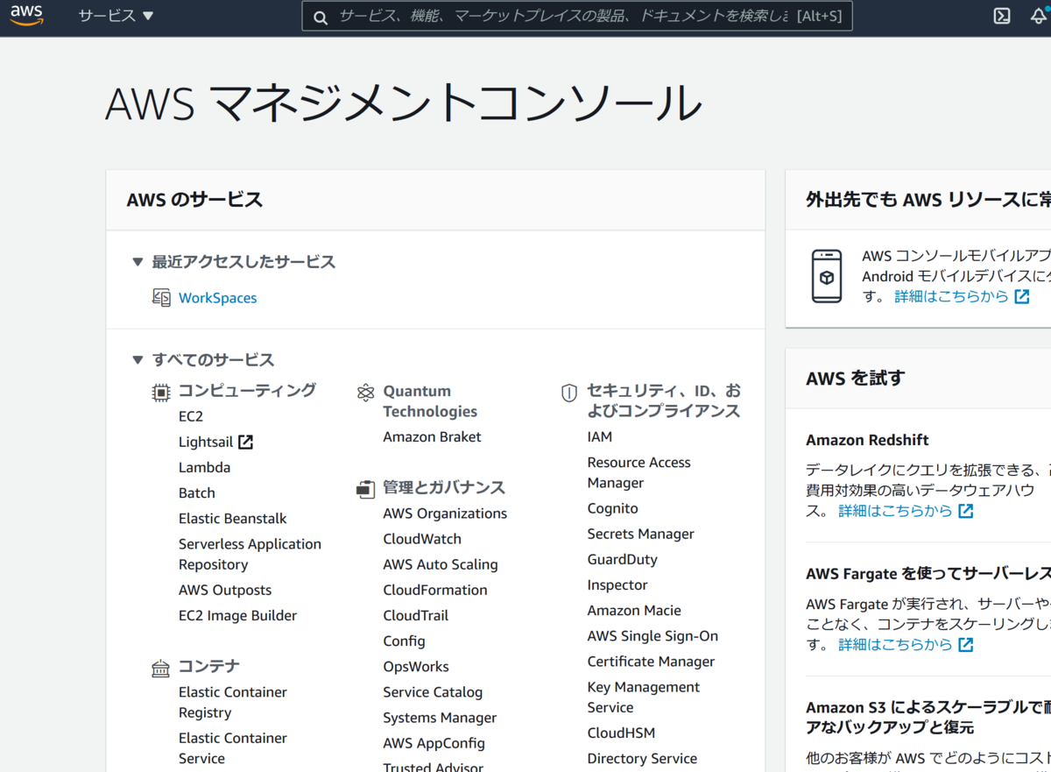The height and width of the screenshot is (772, 1051).
Task: Click the external-link icon beside モバイルアプリ詳細
Action: pyautogui.click(x=1021, y=296)
